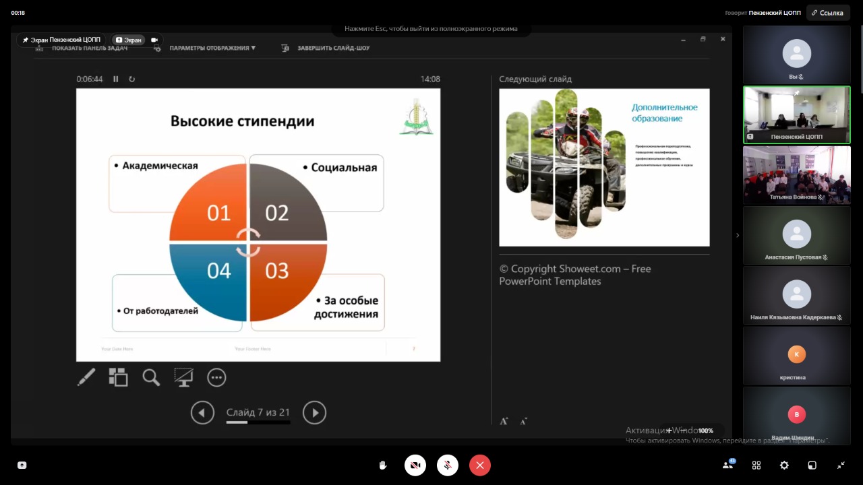Select the pen and laser pointer tool
This screenshot has height=485, width=863.
[86, 377]
